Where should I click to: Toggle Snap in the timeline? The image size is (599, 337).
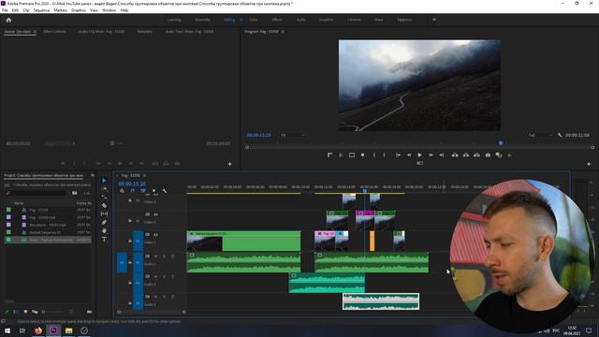133,191
